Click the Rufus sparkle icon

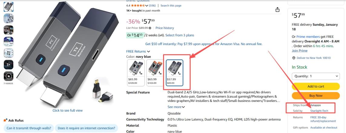coord(5,120)
